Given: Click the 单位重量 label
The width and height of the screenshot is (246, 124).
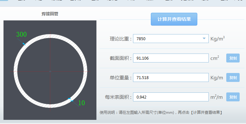Looking at the screenshot, I should click(x=121, y=78).
